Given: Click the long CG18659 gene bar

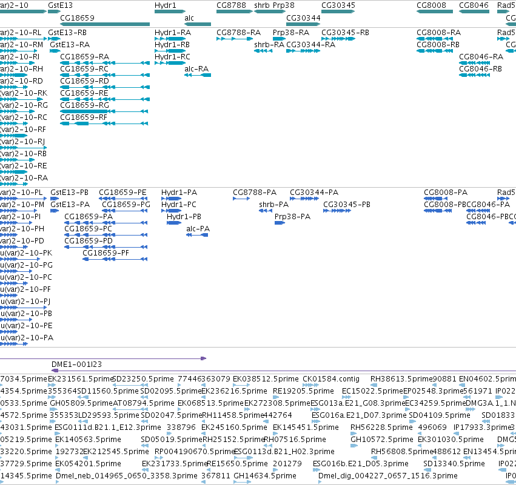Looking at the screenshot, I should pyautogui.click(x=105, y=24).
